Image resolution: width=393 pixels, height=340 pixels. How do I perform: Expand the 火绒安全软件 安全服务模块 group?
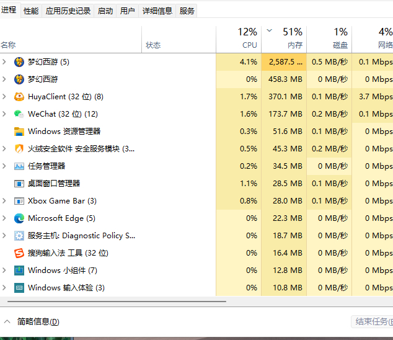coord(4,148)
